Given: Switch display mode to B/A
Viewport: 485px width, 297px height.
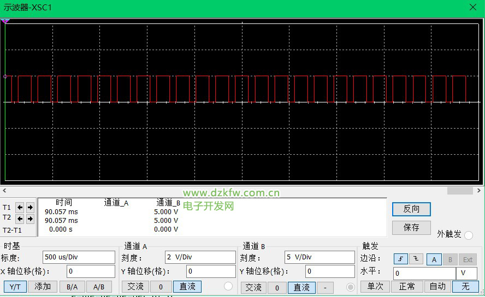Looking at the screenshot, I should (72, 287).
